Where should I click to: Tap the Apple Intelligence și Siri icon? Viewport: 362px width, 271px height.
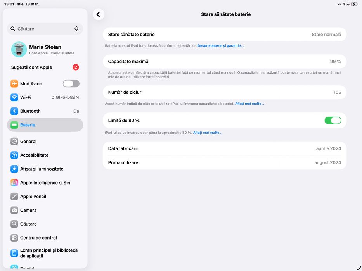click(x=14, y=183)
